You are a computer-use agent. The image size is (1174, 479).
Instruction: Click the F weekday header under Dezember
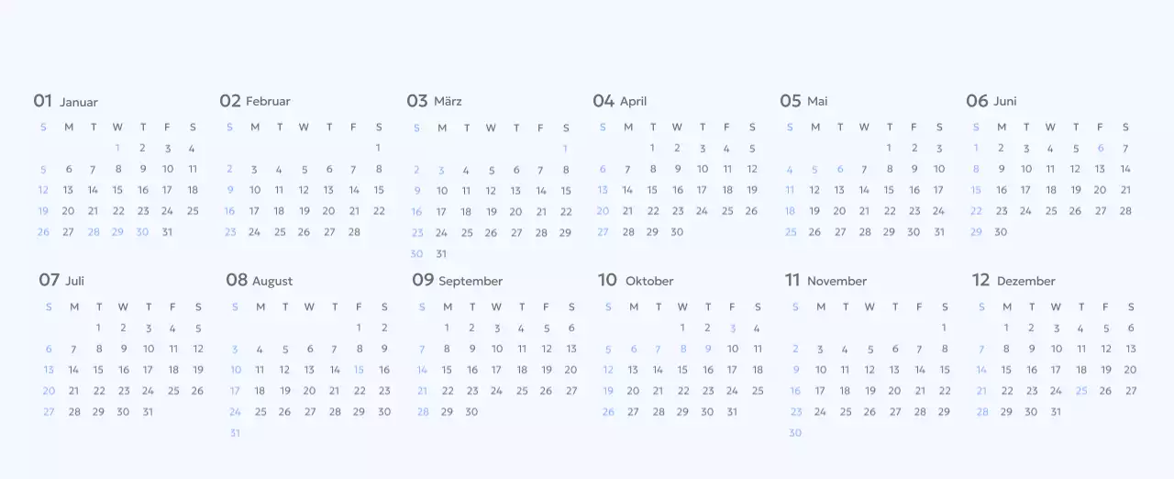(1106, 306)
